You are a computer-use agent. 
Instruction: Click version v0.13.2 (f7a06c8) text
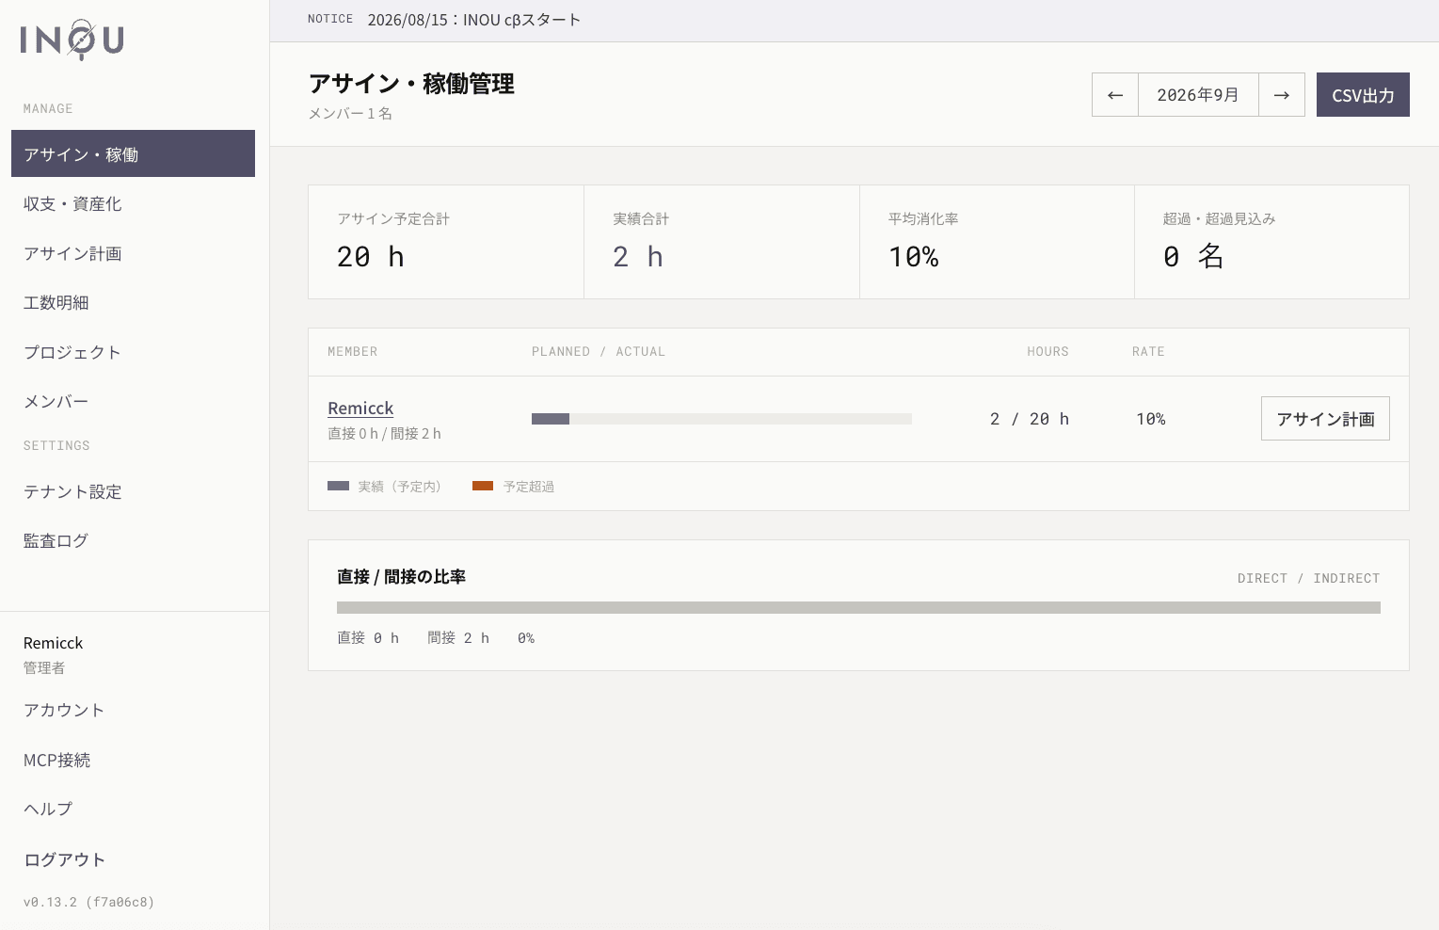88,902
